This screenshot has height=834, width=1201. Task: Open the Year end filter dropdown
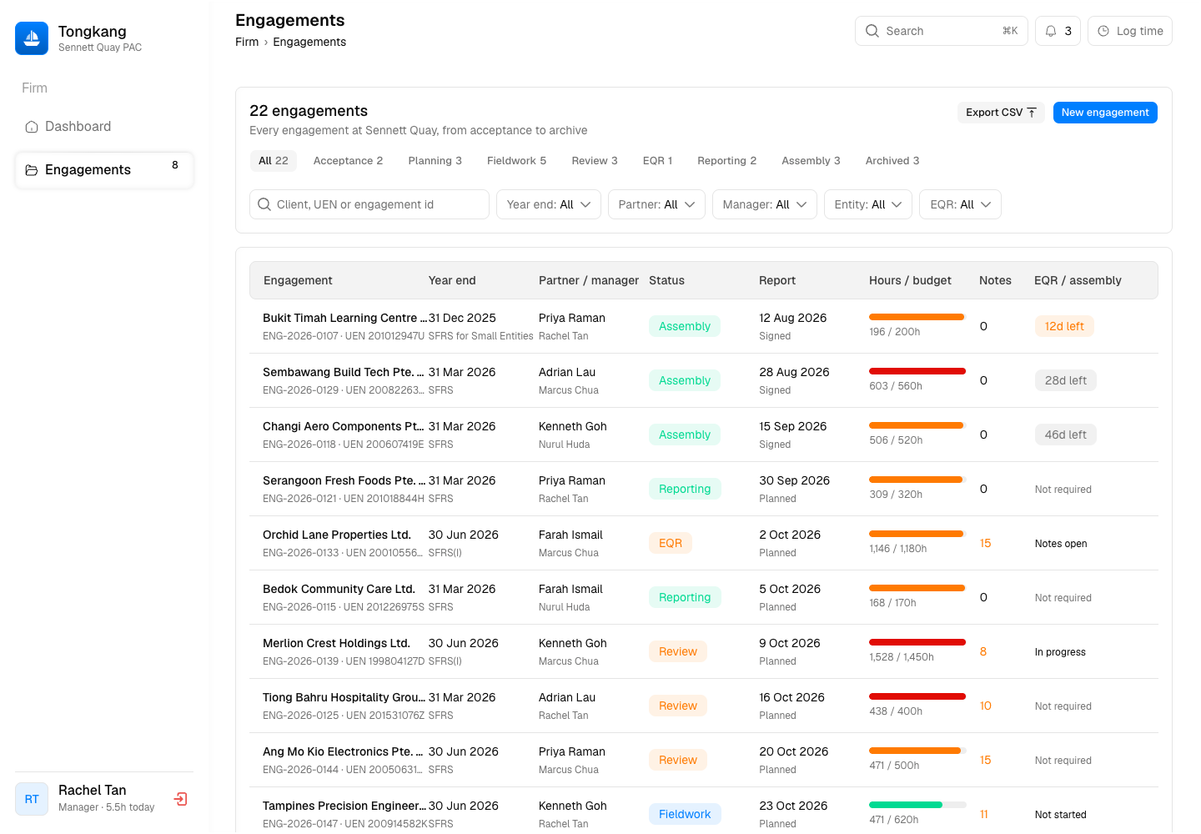(x=549, y=204)
